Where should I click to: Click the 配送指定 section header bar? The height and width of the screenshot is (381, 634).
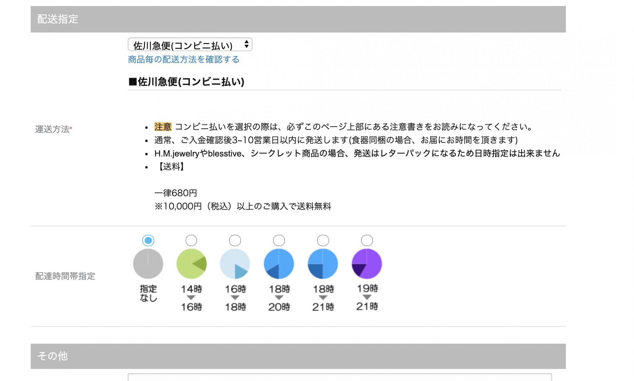(298, 19)
